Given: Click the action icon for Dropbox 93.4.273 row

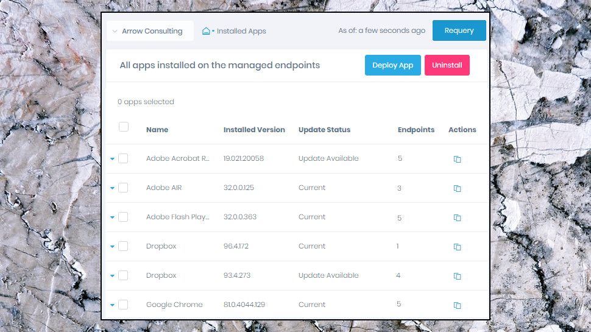Looking at the screenshot, I should (457, 276).
